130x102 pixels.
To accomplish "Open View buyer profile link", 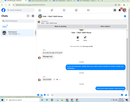I will point(88,46).
